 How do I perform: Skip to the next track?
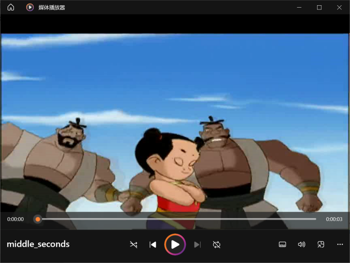[197, 244]
